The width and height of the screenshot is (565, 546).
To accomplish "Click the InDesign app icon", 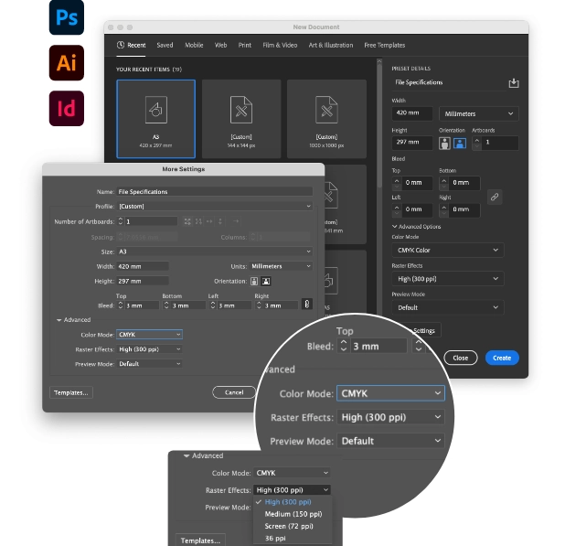I will [x=67, y=108].
